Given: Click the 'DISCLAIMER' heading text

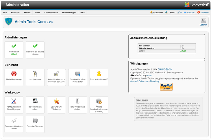Looking at the screenshot, I should click(x=142, y=101).
